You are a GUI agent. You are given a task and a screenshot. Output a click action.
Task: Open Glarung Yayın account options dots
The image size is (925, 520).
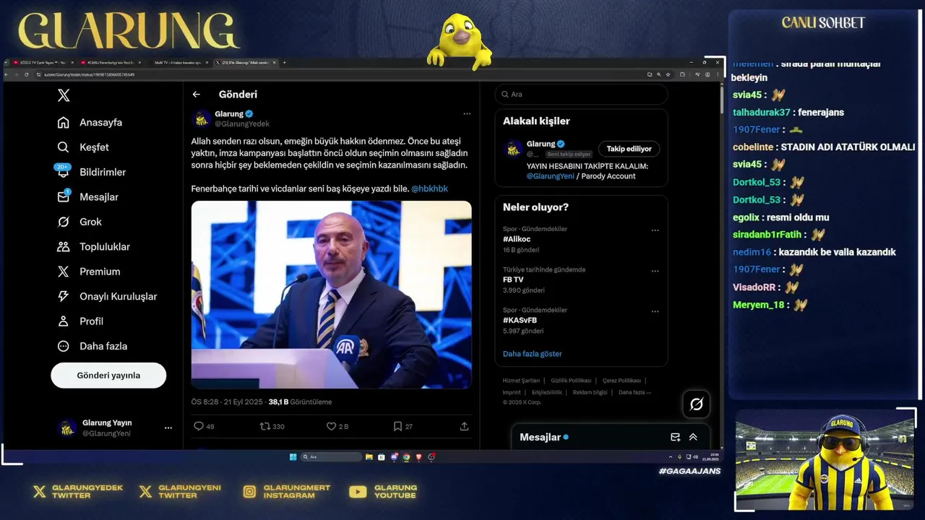click(168, 428)
